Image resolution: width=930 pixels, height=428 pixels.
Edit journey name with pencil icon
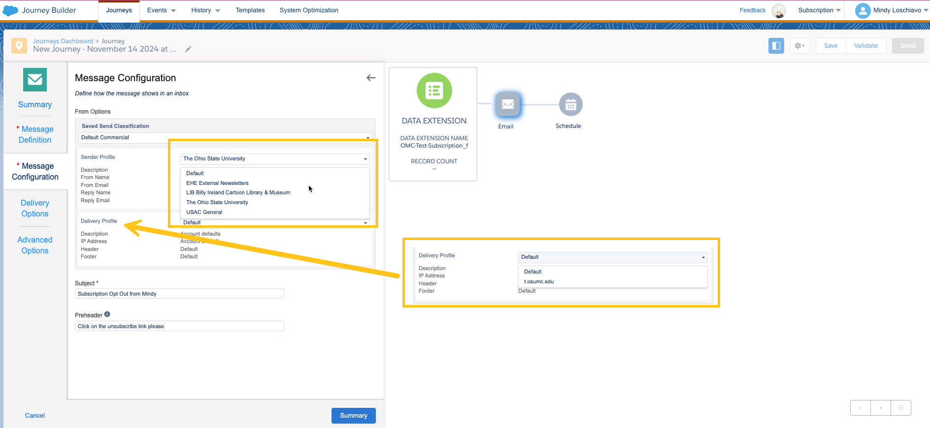tap(188, 49)
